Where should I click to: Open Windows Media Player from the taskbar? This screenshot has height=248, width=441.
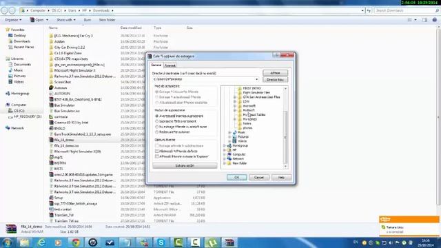pyautogui.click(x=59, y=242)
